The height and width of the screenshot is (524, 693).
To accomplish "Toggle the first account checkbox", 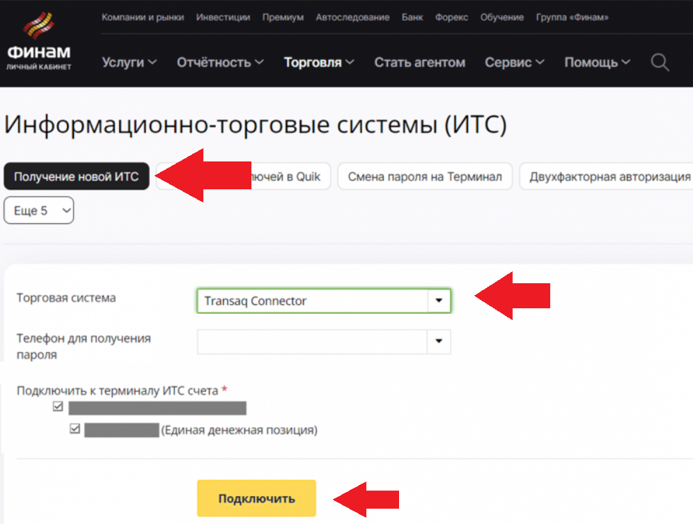I will click(x=58, y=407).
